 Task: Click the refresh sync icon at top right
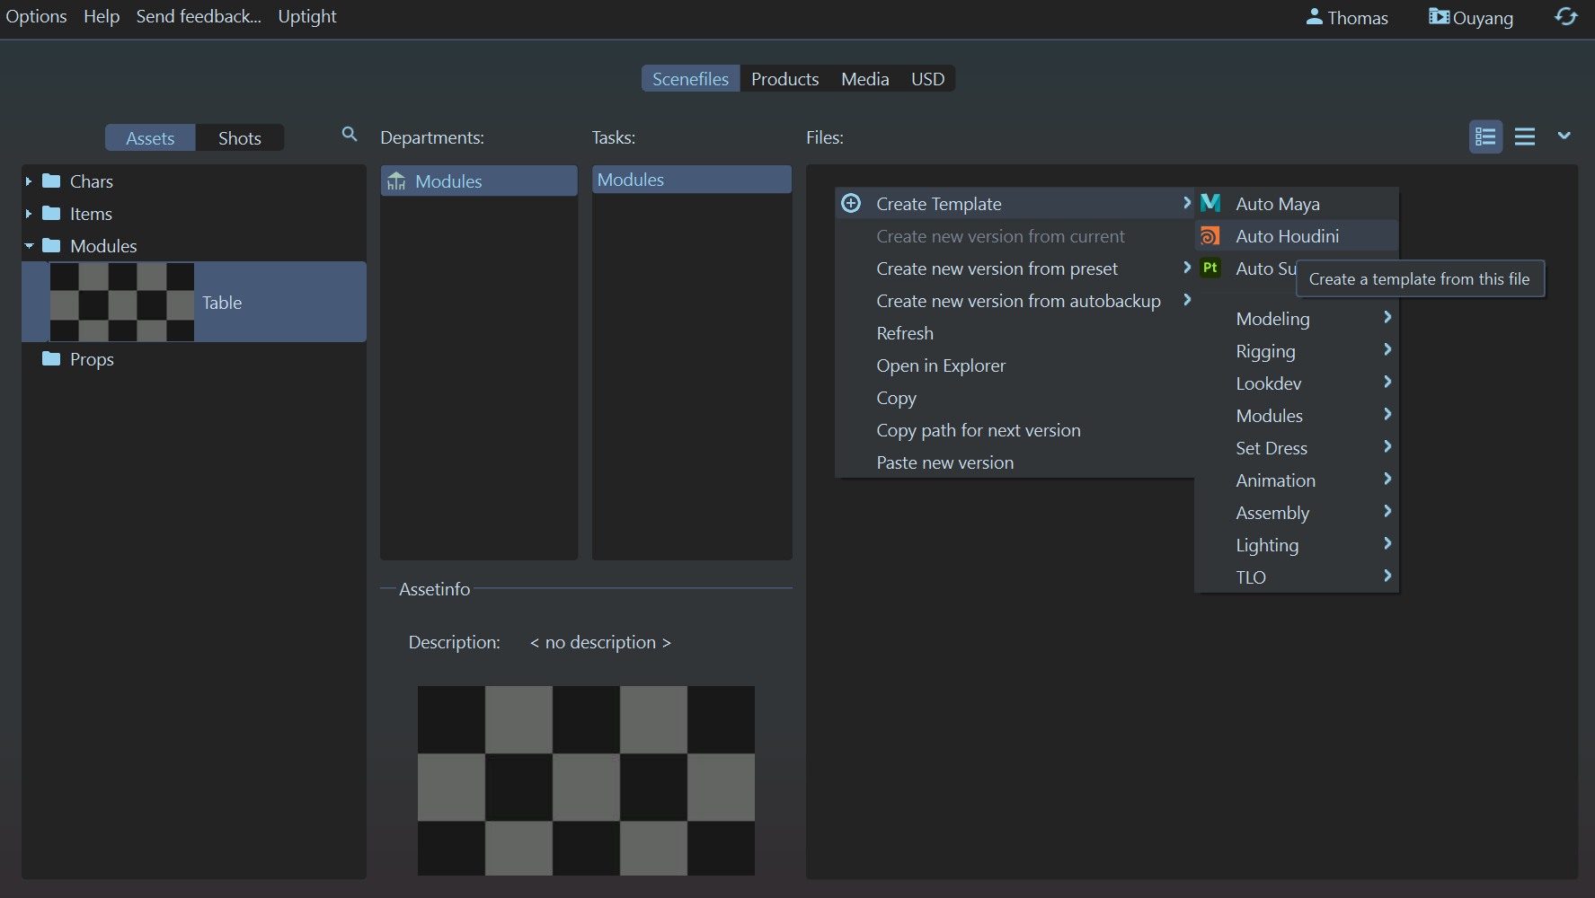coord(1565,17)
